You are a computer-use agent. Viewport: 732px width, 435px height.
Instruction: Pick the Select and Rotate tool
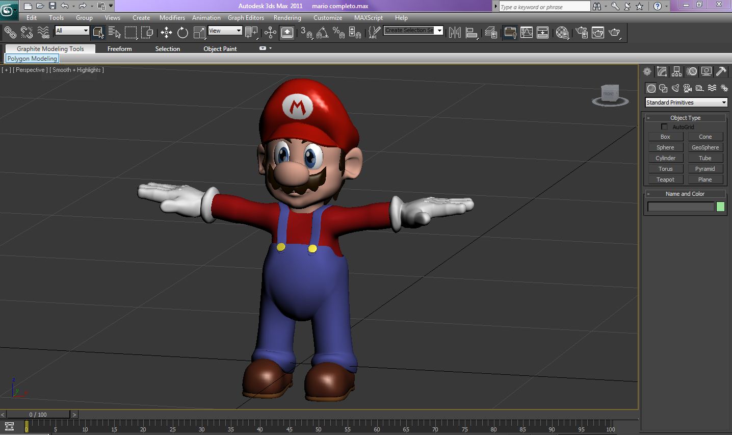(x=182, y=33)
